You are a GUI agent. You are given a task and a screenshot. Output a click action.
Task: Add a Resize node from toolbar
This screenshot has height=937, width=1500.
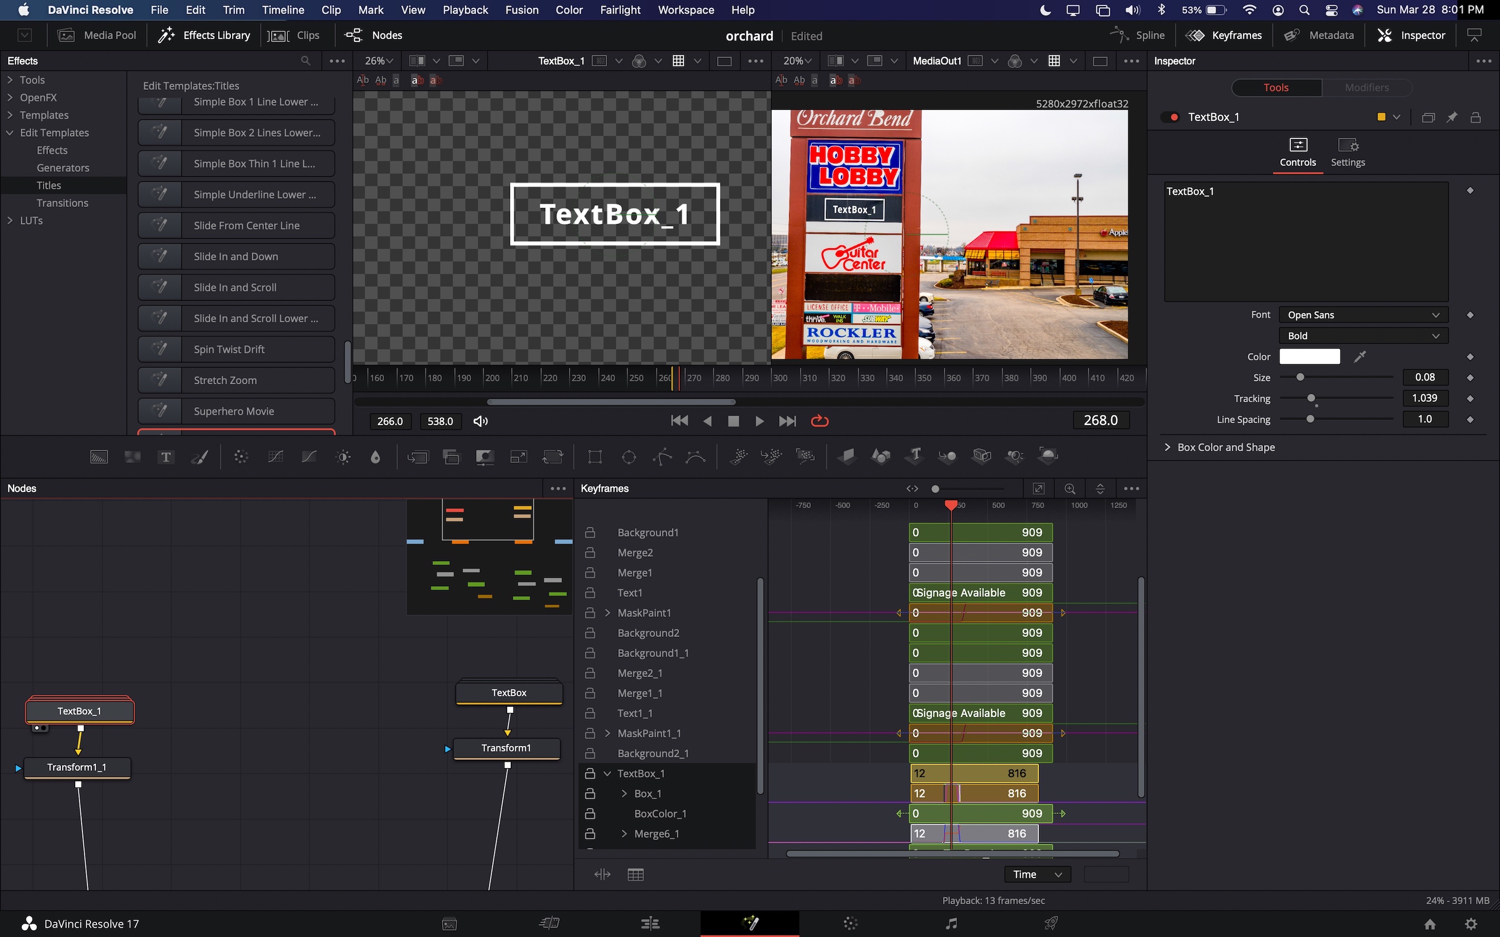tap(518, 457)
